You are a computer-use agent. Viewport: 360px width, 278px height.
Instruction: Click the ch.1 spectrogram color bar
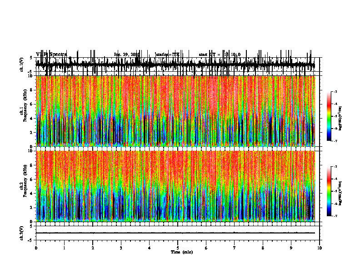pyautogui.click(x=329, y=116)
